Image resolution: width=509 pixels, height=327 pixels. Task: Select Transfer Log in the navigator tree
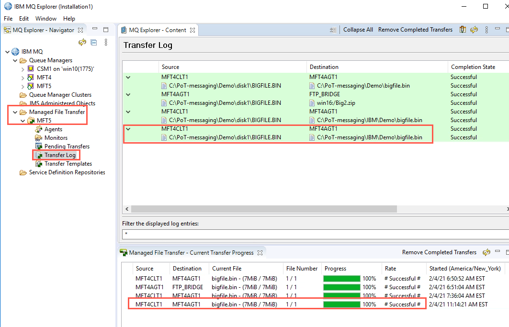pyautogui.click(x=60, y=155)
